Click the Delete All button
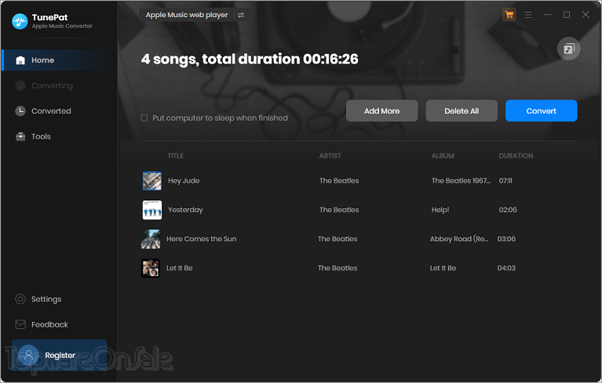 coord(462,110)
